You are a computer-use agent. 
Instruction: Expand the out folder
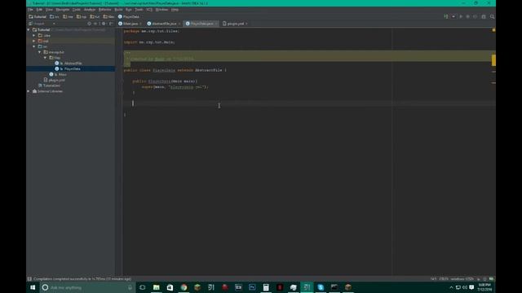pos(34,41)
